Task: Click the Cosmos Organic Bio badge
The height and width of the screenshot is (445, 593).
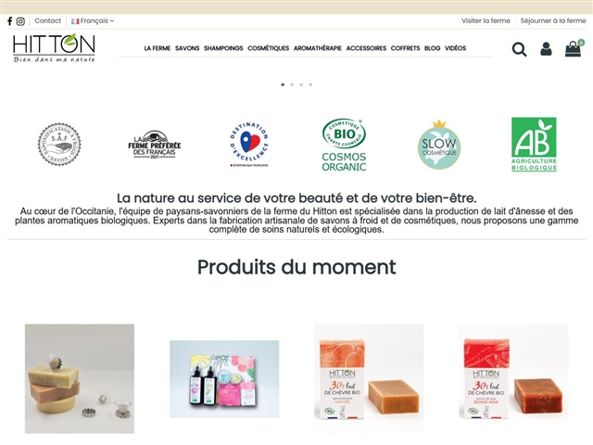Action: [344, 145]
